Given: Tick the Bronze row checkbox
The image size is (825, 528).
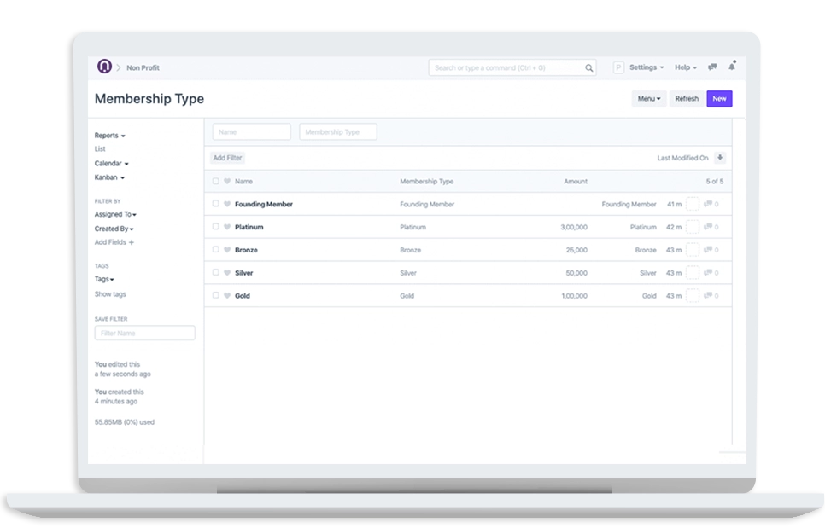Looking at the screenshot, I should [x=216, y=250].
